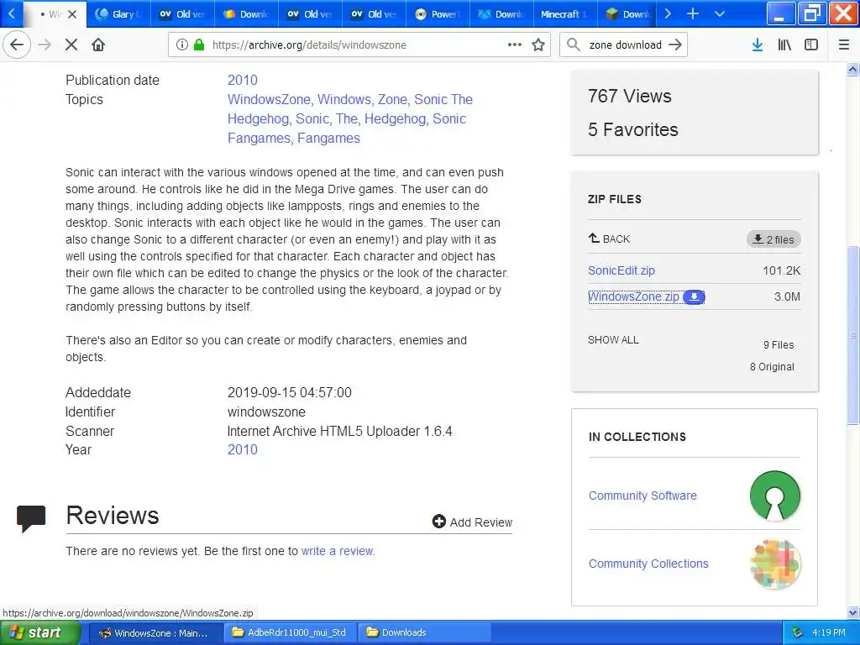Click BACK in the ZIP FILES panel
The height and width of the screenshot is (645, 860).
pyautogui.click(x=609, y=239)
